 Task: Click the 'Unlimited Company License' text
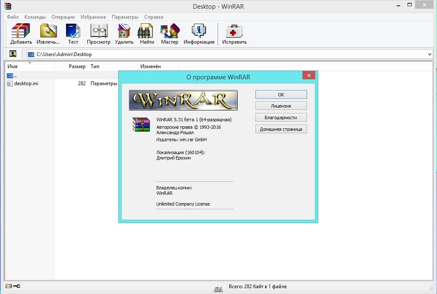(183, 204)
